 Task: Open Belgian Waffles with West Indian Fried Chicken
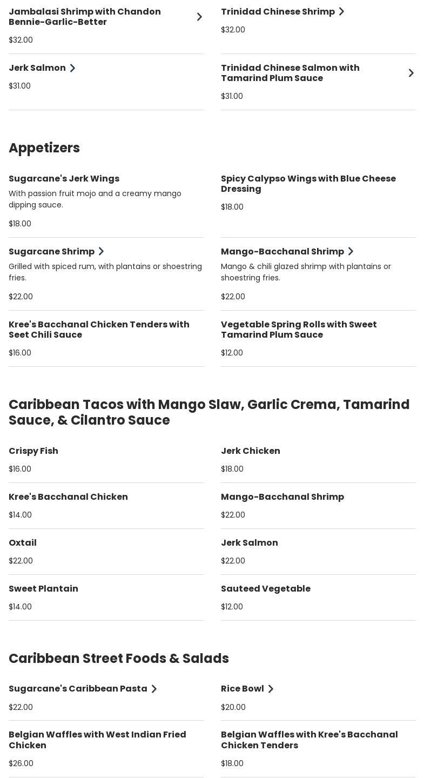click(97, 740)
